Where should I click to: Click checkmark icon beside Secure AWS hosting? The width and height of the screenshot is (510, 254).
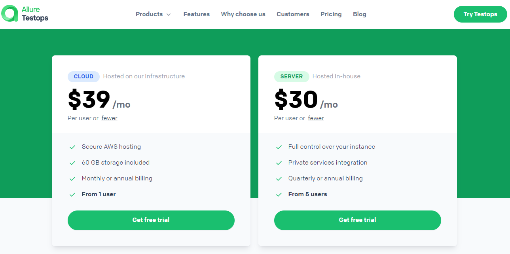72,147
